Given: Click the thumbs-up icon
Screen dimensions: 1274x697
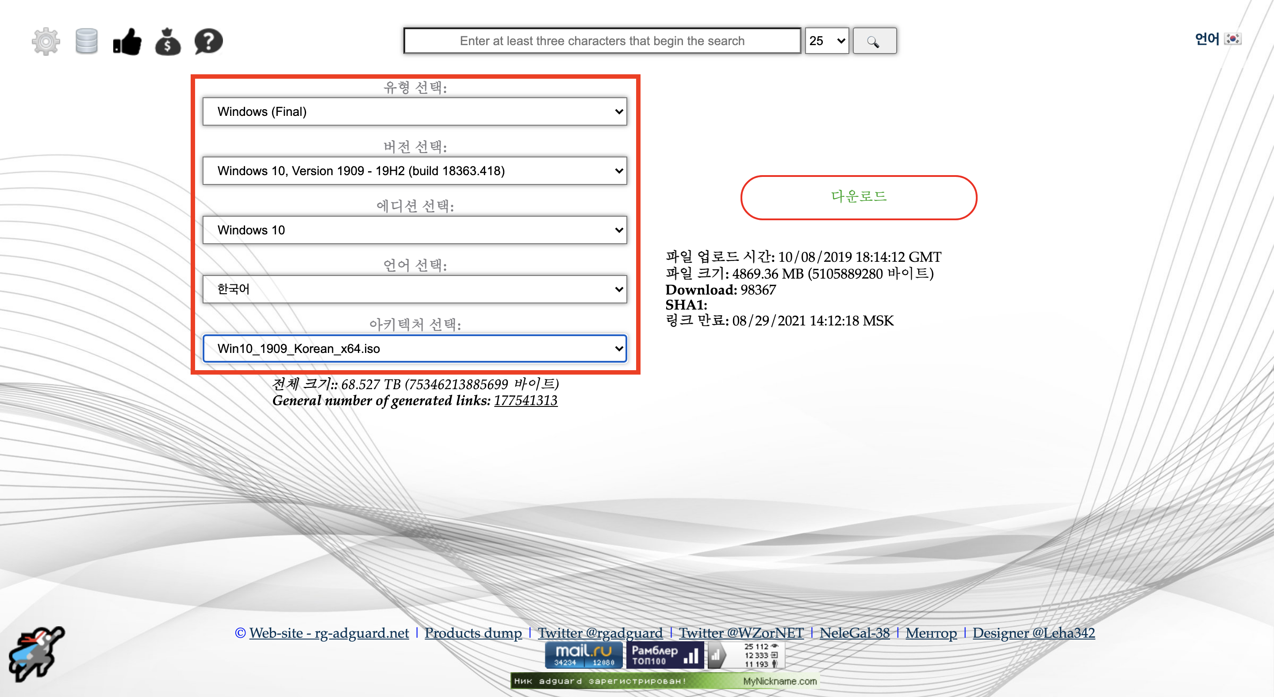Looking at the screenshot, I should point(127,41).
